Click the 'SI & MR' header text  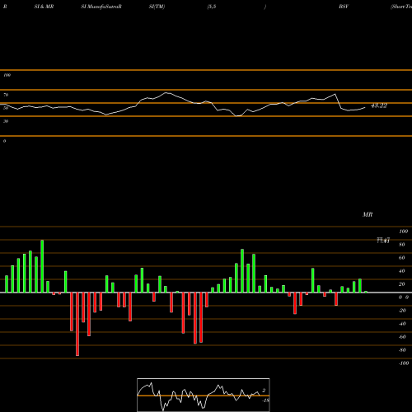pyautogui.click(x=44, y=7)
